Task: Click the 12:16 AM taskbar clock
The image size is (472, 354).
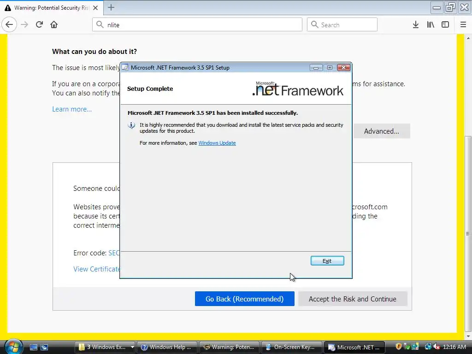Action: coord(454,347)
